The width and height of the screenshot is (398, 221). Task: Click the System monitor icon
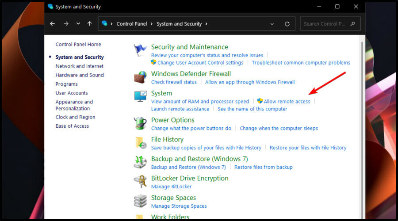click(140, 97)
